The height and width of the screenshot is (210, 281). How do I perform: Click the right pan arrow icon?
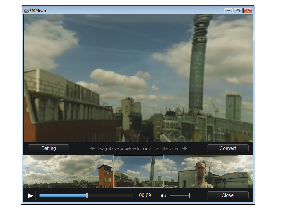[185, 148]
